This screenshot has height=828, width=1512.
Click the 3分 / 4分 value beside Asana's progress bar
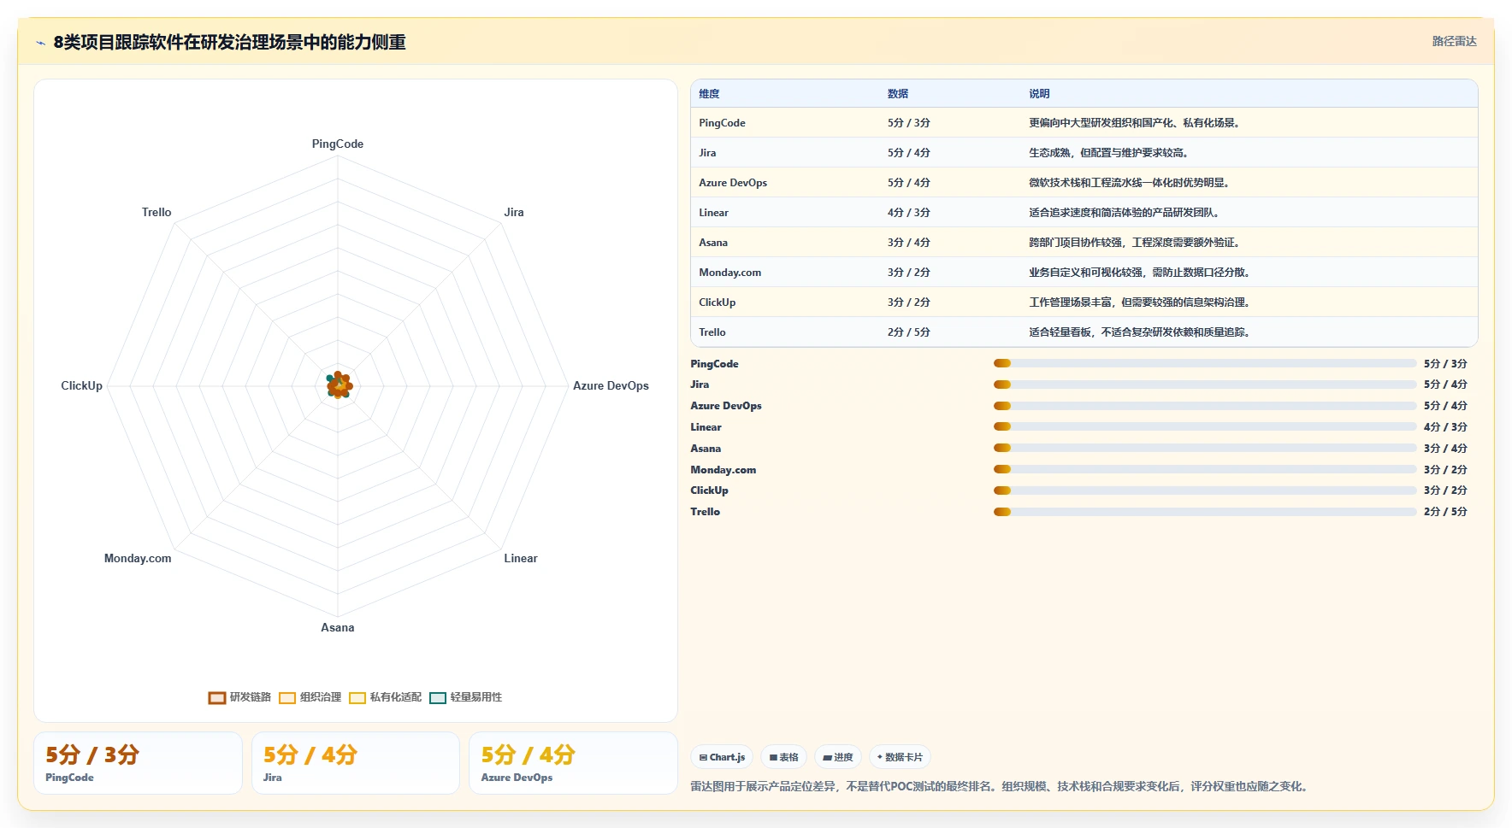pyautogui.click(x=1445, y=449)
